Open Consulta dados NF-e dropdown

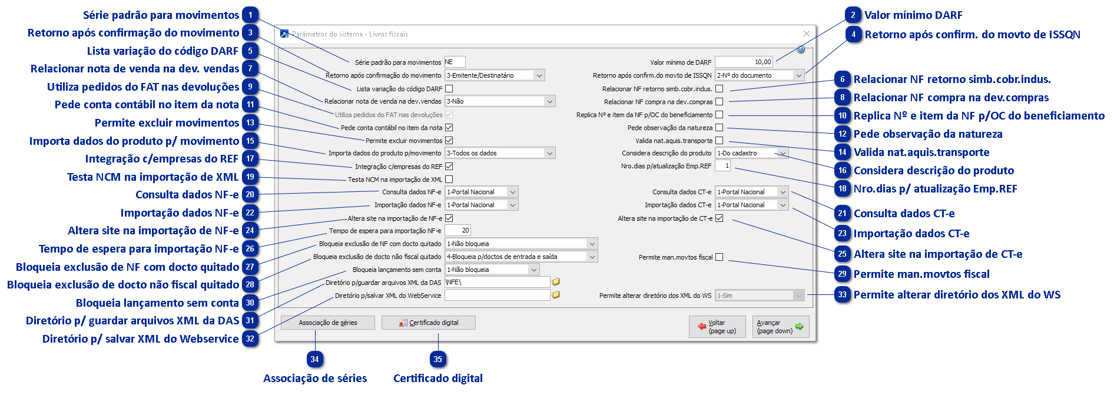point(482,192)
